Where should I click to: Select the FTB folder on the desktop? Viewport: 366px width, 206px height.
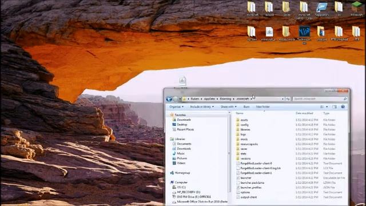(356, 33)
